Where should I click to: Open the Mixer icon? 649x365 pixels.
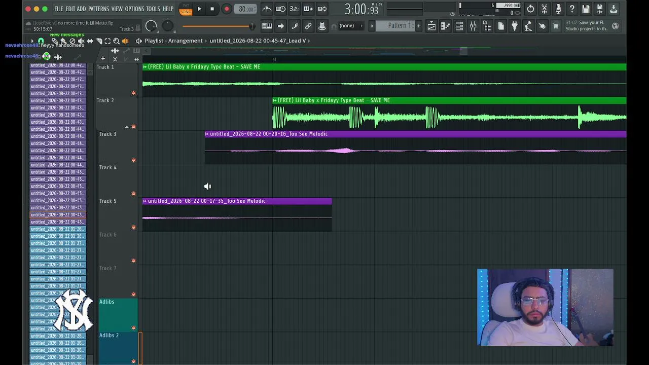point(473,26)
